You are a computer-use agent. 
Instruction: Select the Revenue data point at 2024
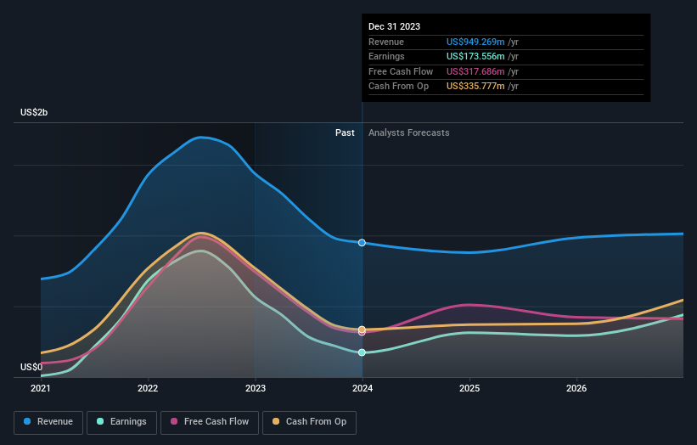(x=362, y=243)
